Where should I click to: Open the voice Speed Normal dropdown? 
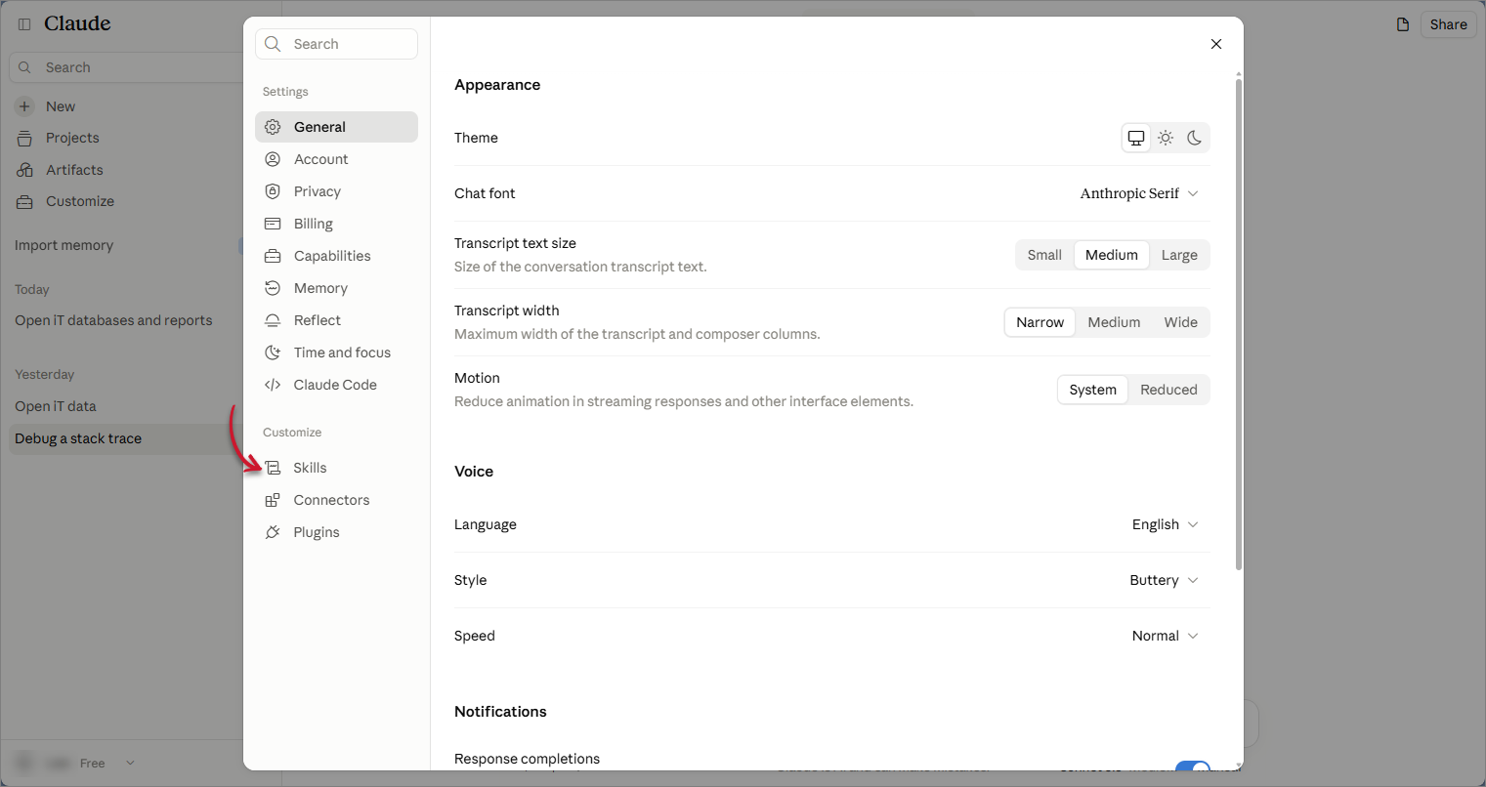click(x=1165, y=636)
